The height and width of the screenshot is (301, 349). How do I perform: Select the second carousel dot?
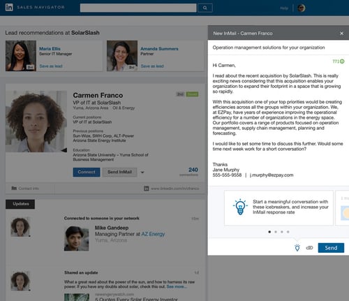click(x=276, y=232)
